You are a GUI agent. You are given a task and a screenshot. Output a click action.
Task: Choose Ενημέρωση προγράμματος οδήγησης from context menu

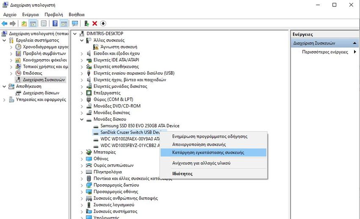214,136
